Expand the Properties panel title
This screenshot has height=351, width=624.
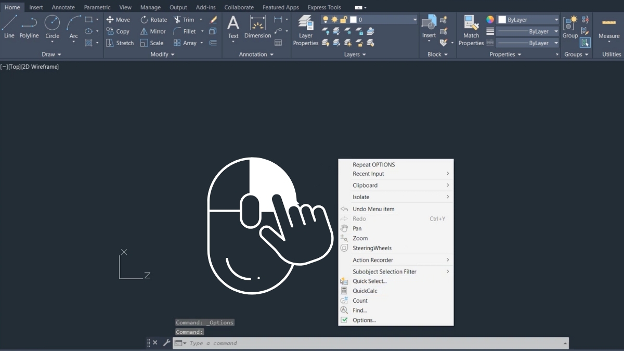tap(505, 54)
